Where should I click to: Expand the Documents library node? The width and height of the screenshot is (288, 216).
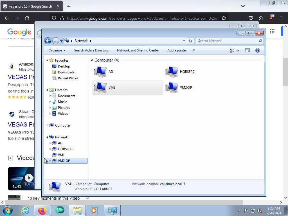click(50, 96)
